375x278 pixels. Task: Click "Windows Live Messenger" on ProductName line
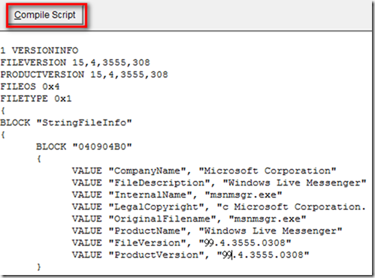tap(271, 231)
